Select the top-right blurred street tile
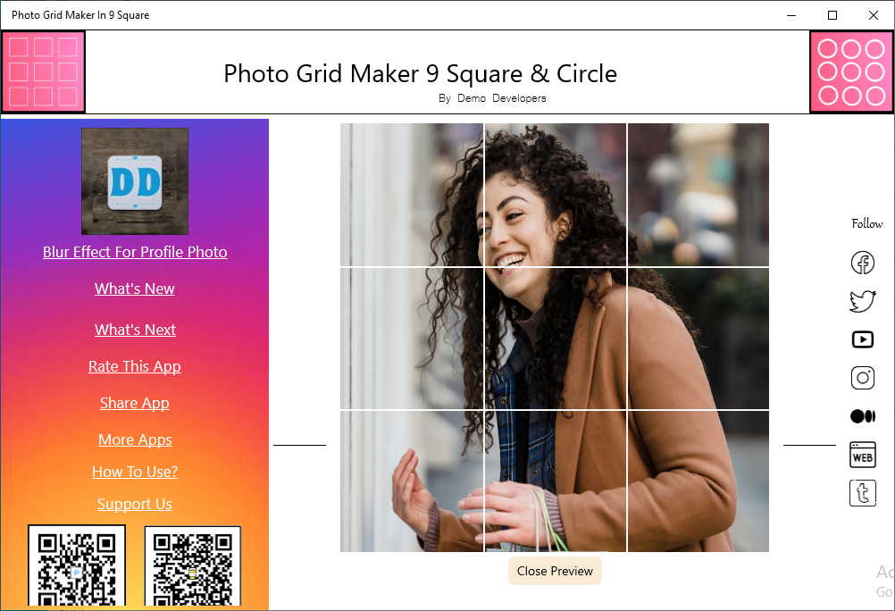 (x=698, y=194)
